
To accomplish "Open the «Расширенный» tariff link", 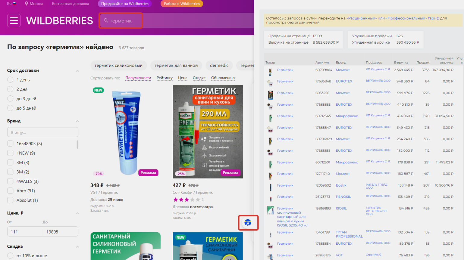I will pyautogui.click(x=361, y=18).
